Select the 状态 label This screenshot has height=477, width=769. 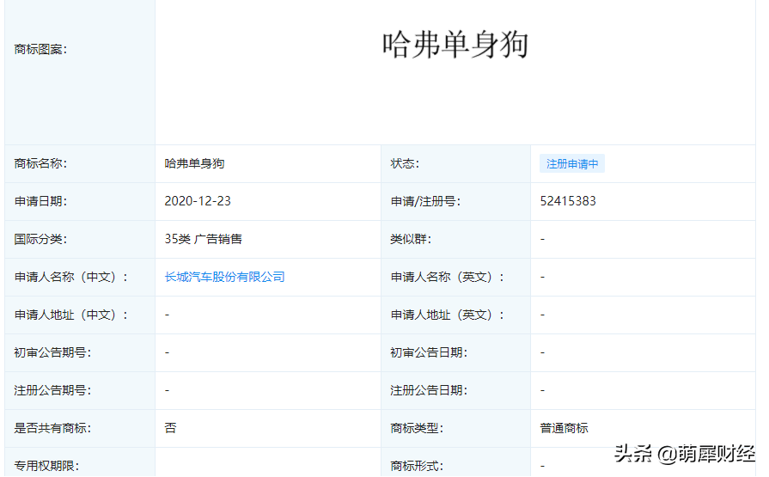coord(405,163)
